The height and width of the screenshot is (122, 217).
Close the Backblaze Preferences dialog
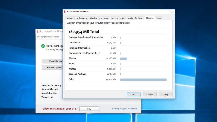tap(172, 12)
